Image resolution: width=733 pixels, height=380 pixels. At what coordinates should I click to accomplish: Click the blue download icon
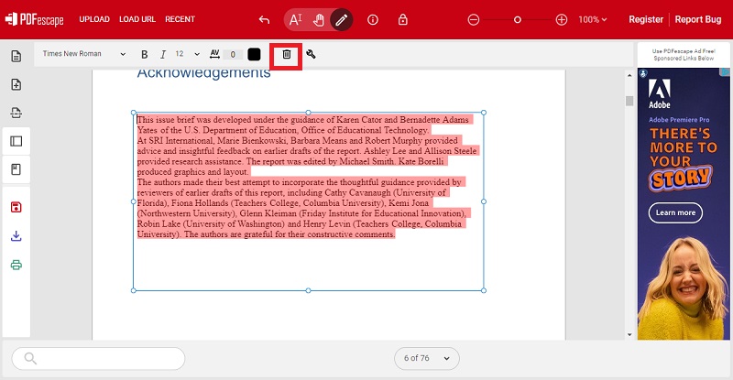tap(16, 236)
